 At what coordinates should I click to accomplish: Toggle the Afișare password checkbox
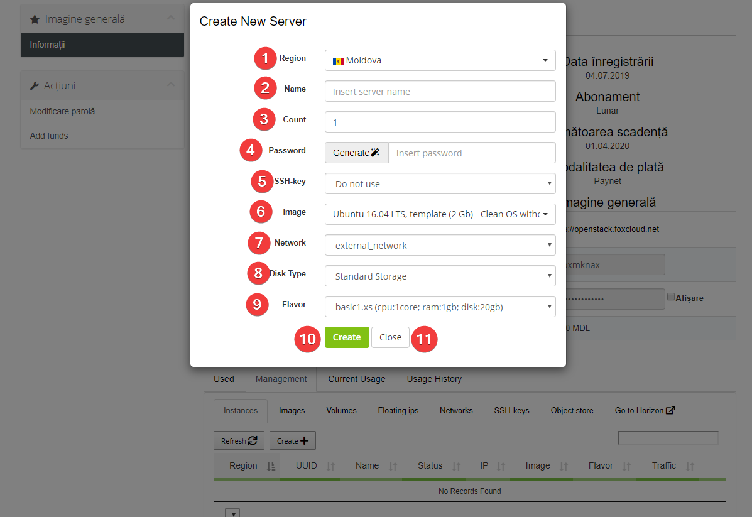pos(671,297)
